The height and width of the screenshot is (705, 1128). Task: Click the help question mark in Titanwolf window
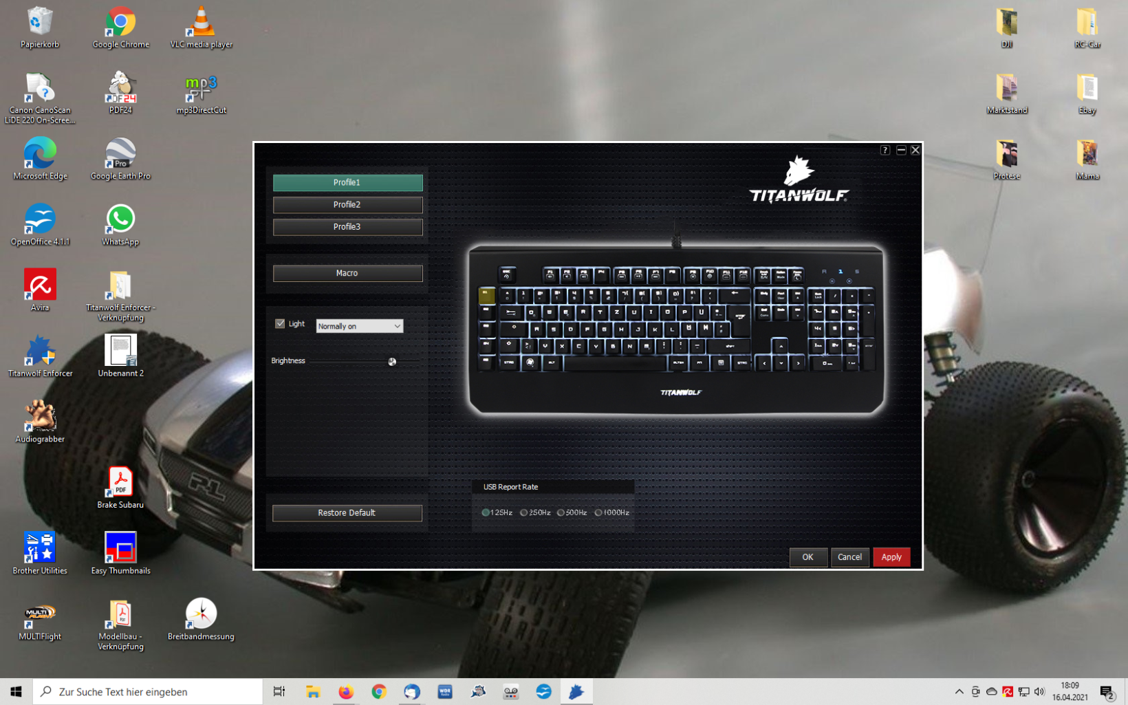[x=885, y=150]
